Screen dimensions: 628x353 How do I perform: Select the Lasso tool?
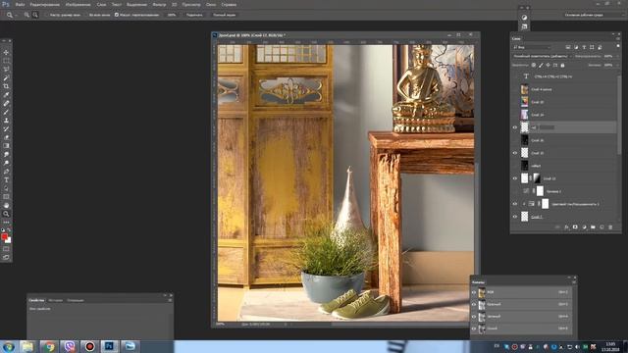[x=6, y=70]
